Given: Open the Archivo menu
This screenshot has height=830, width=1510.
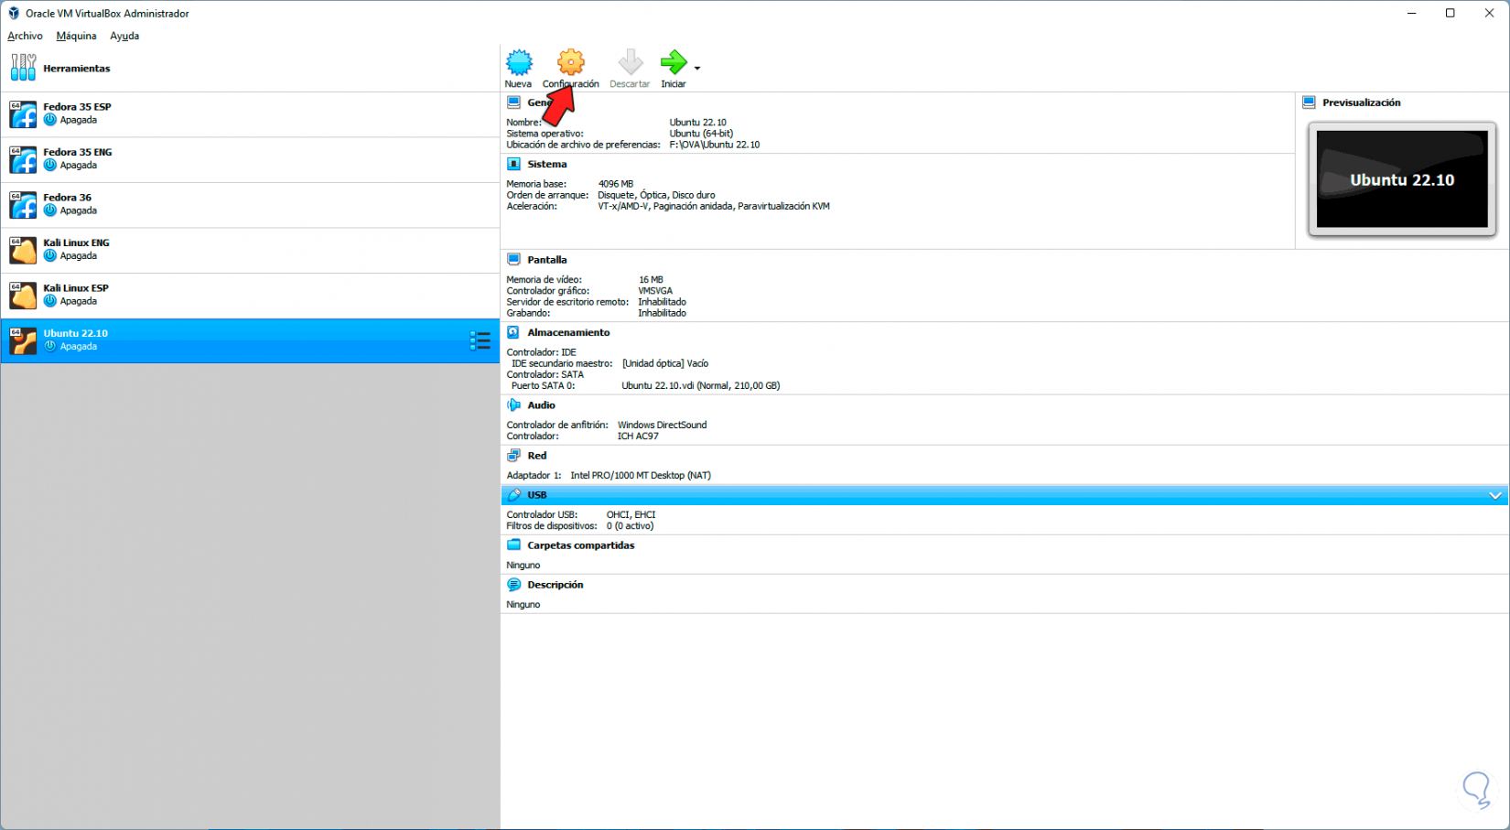Looking at the screenshot, I should click(25, 36).
